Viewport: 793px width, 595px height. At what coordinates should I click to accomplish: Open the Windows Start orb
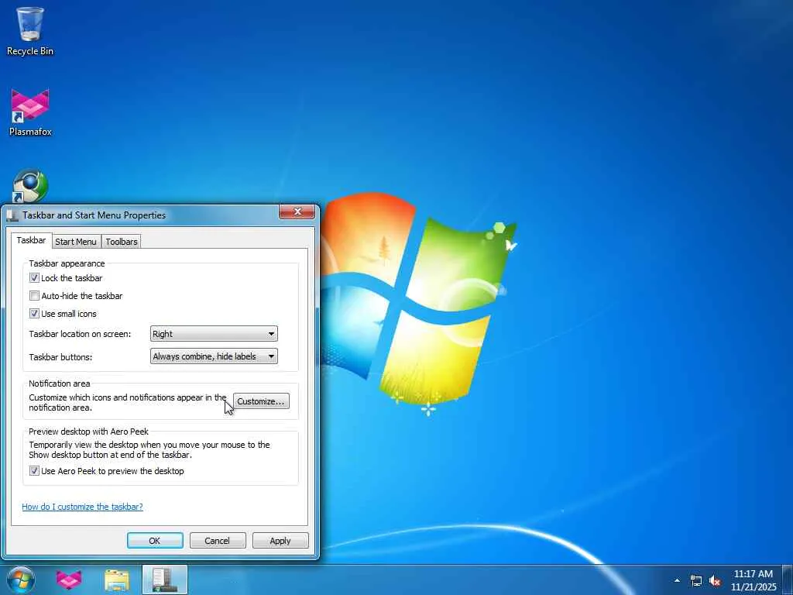point(21,580)
